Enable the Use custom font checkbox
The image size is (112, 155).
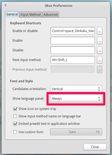point(15,132)
